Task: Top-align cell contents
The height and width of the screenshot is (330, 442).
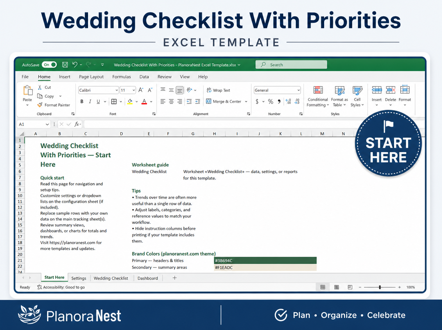Action: point(163,90)
